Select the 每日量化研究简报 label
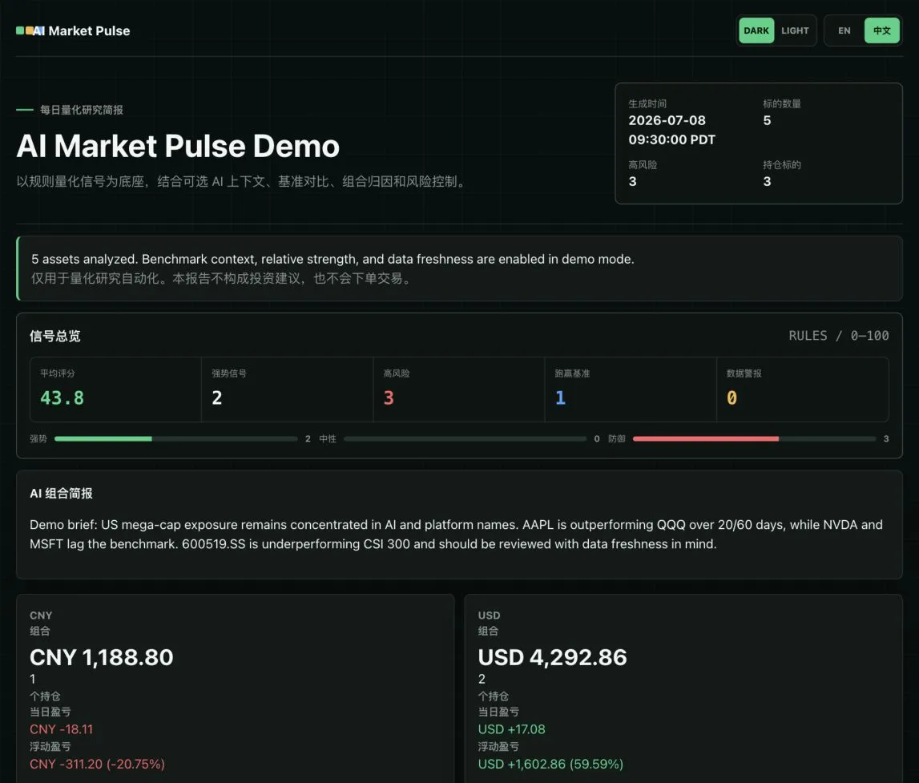The width and height of the screenshot is (919, 783). point(82,110)
